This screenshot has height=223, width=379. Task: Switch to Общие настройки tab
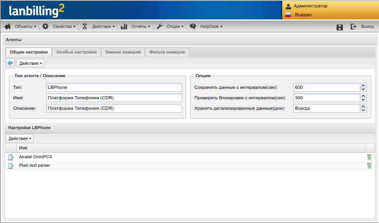[29, 52]
